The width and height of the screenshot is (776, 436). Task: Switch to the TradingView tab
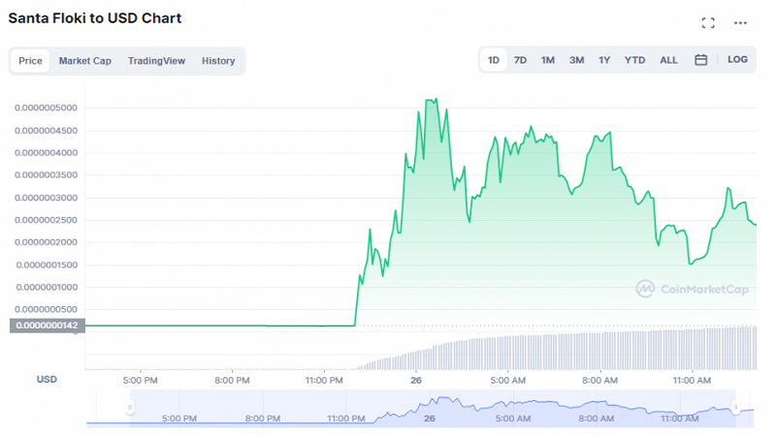156,61
